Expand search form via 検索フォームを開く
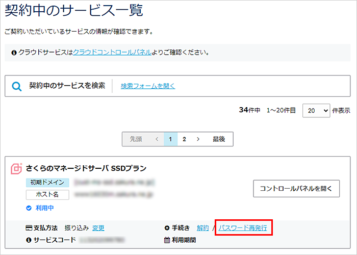This screenshot has width=357, height=255. click(x=148, y=86)
